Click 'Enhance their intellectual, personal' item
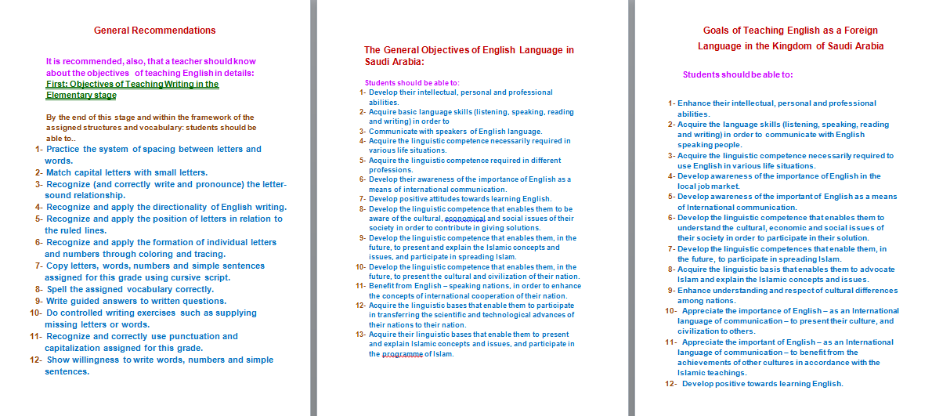Screen dimensions: 932x416 777,108
